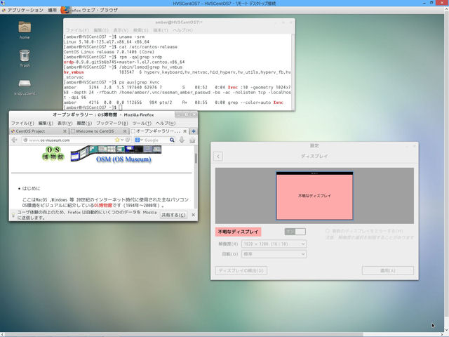
Task: Click the 適用(A) apply button
Action: 388,270
